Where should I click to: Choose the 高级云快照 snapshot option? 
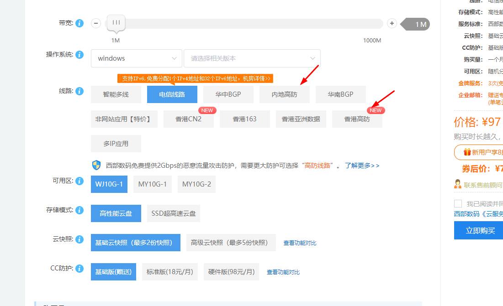point(229,243)
